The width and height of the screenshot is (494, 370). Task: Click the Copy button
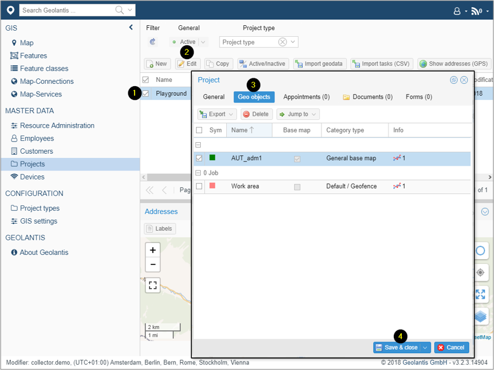(x=218, y=63)
